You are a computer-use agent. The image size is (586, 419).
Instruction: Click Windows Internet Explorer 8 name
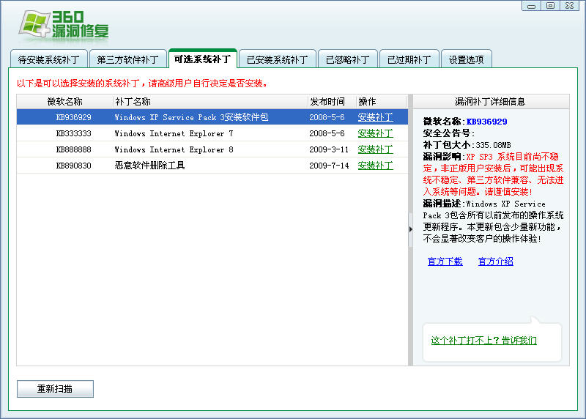(174, 149)
